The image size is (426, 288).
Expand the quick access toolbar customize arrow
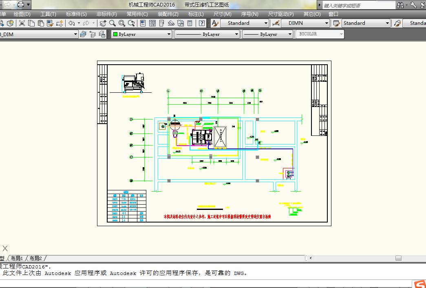[28, 4]
